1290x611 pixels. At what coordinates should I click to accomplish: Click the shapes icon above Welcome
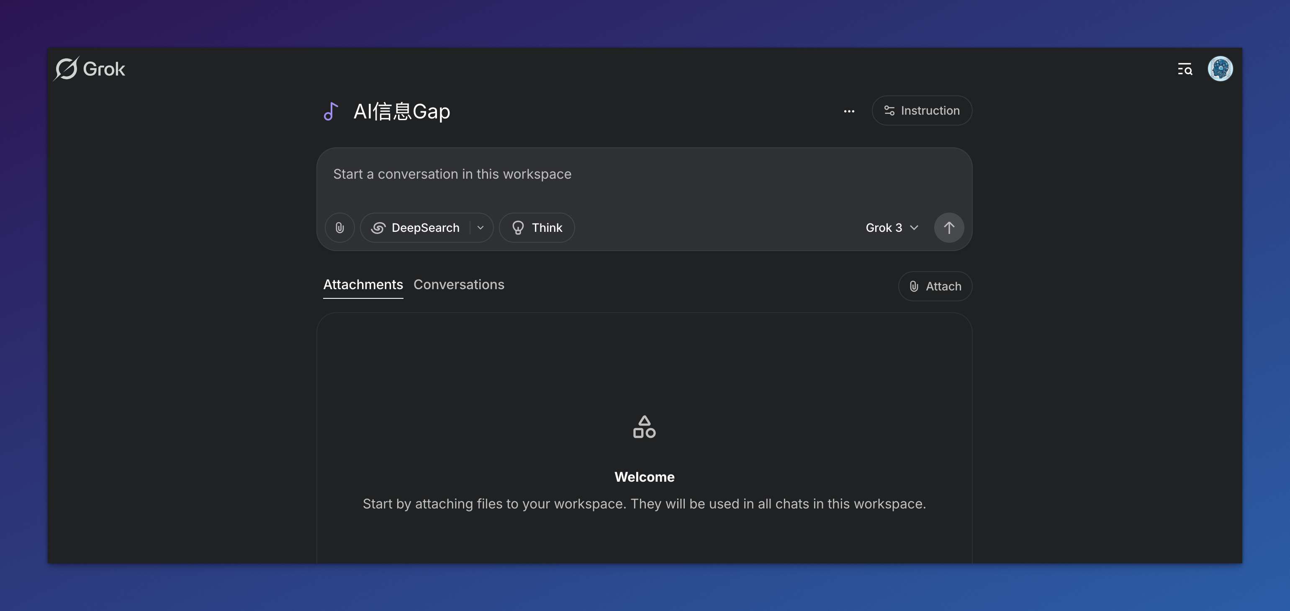pyautogui.click(x=644, y=427)
